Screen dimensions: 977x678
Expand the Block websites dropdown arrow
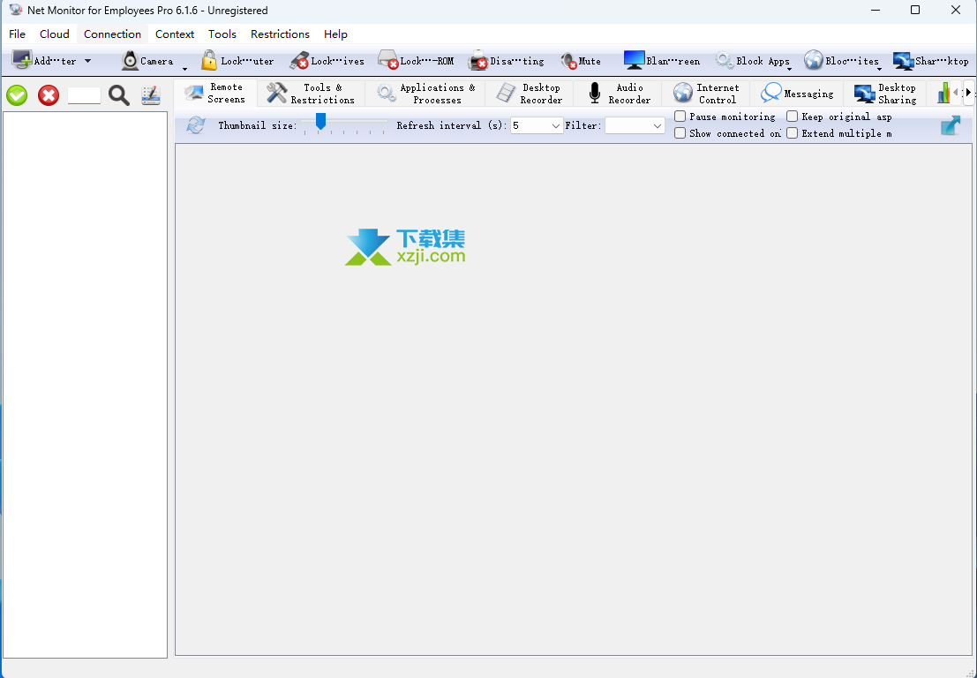(879, 69)
